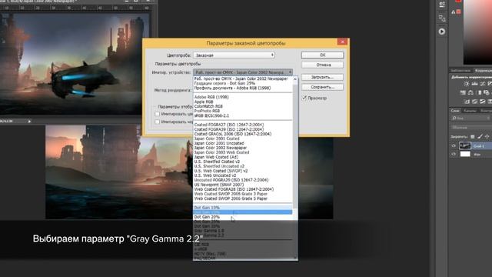Screen dimensions: 492x277
Task: Add an Invert adjustment in third icon row
Action: point(467,102)
